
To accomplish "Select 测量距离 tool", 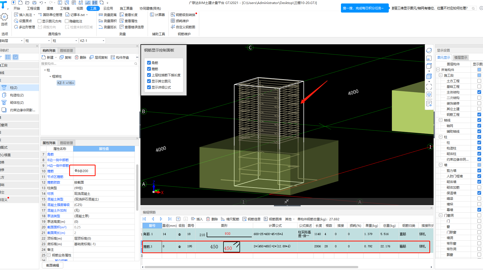I will (x=108, y=15).
